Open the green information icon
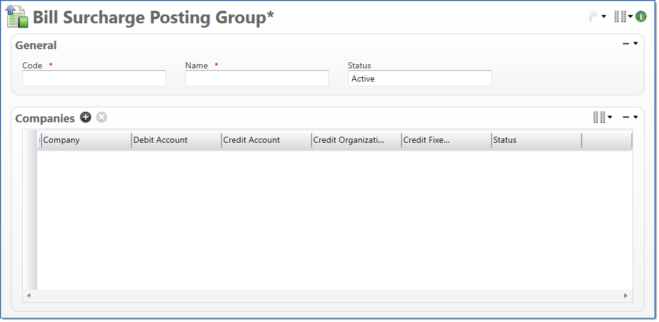The width and height of the screenshot is (659, 322). tap(641, 17)
